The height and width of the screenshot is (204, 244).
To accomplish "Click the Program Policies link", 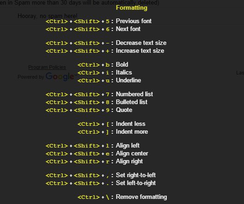I will coord(47,67).
